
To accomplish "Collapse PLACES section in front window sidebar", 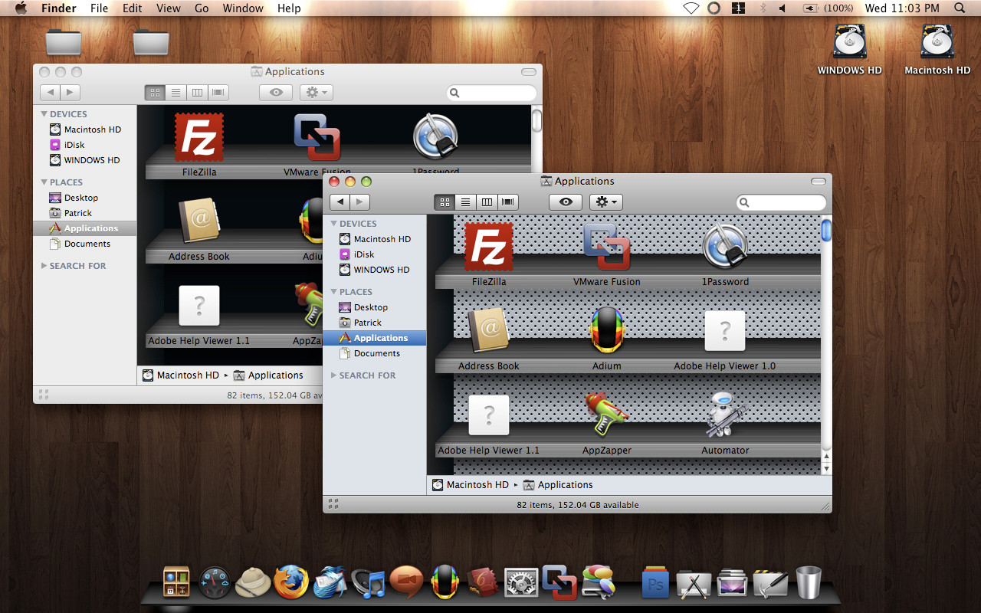I will click(x=334, y=292).
